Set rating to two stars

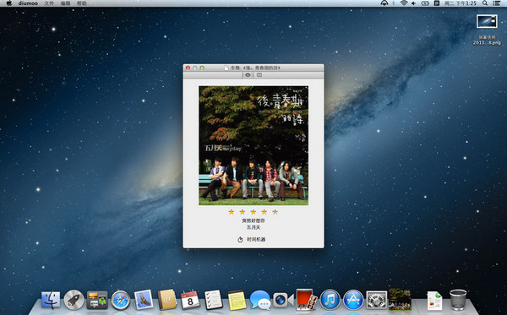coord(243,212)
